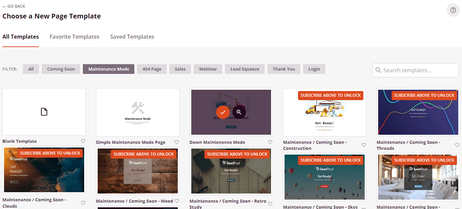Select the Maintenance Mode filter

[x=108, y=69]
